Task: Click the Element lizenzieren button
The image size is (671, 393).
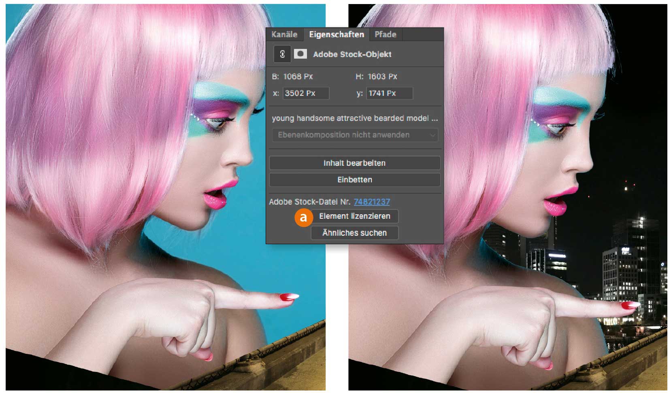Action: click(x=354, y=216)
